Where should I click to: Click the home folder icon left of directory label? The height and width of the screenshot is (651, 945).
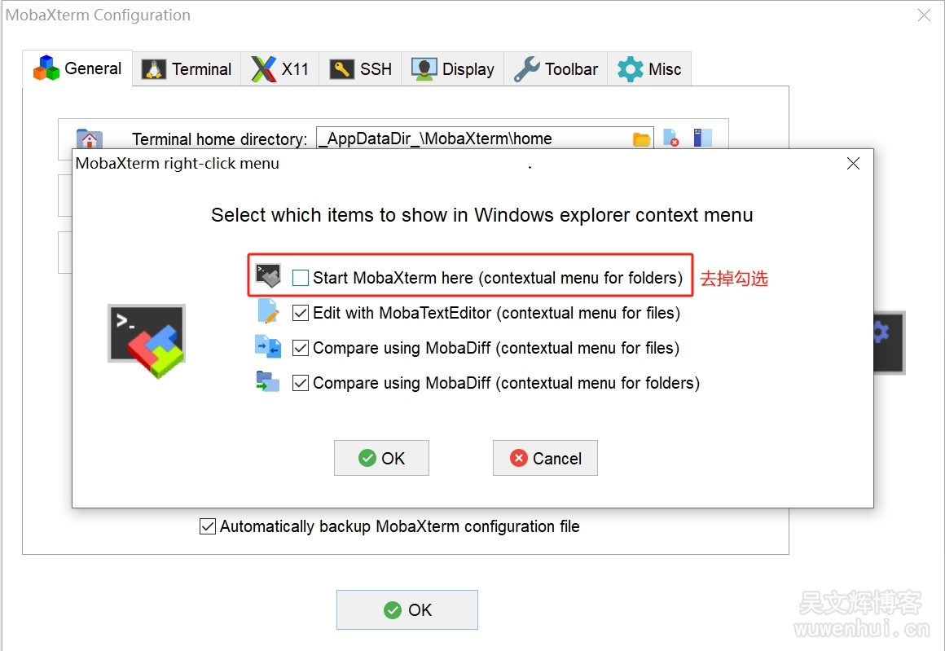(89, 139)
